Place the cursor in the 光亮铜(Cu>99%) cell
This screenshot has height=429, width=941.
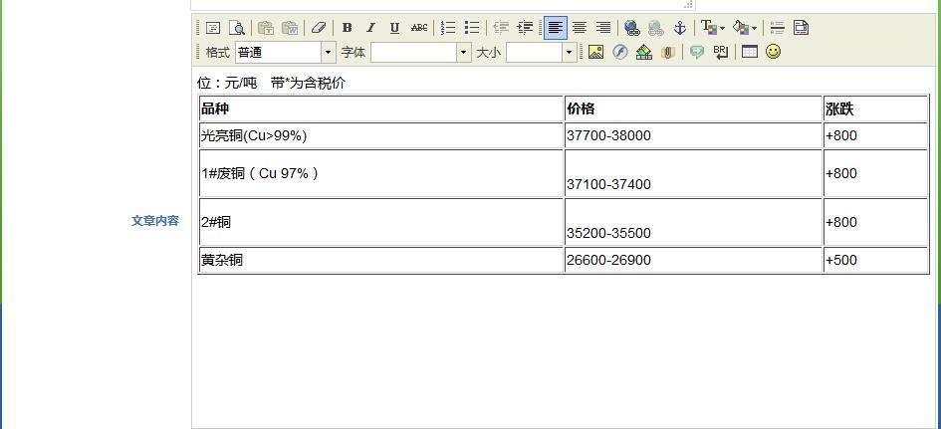[x=381, y=135]
